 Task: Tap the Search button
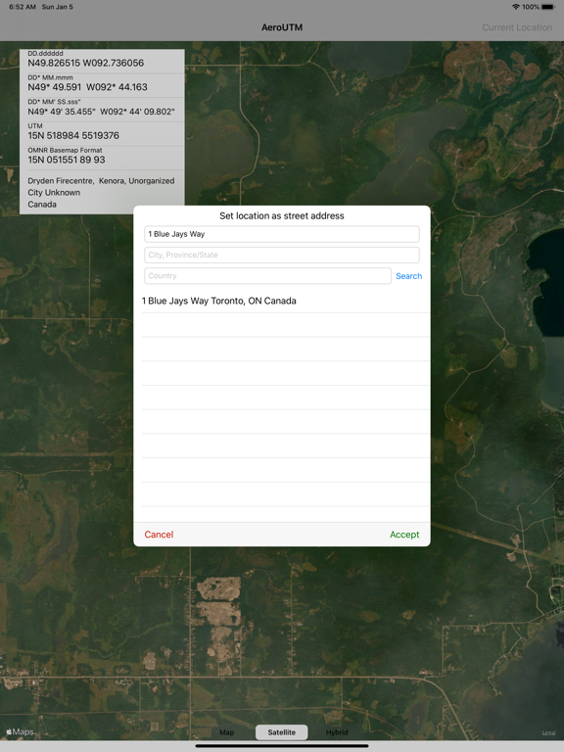tap(408, 276)
